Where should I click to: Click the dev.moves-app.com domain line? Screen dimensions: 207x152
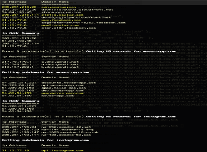click(x=62, y=91)
